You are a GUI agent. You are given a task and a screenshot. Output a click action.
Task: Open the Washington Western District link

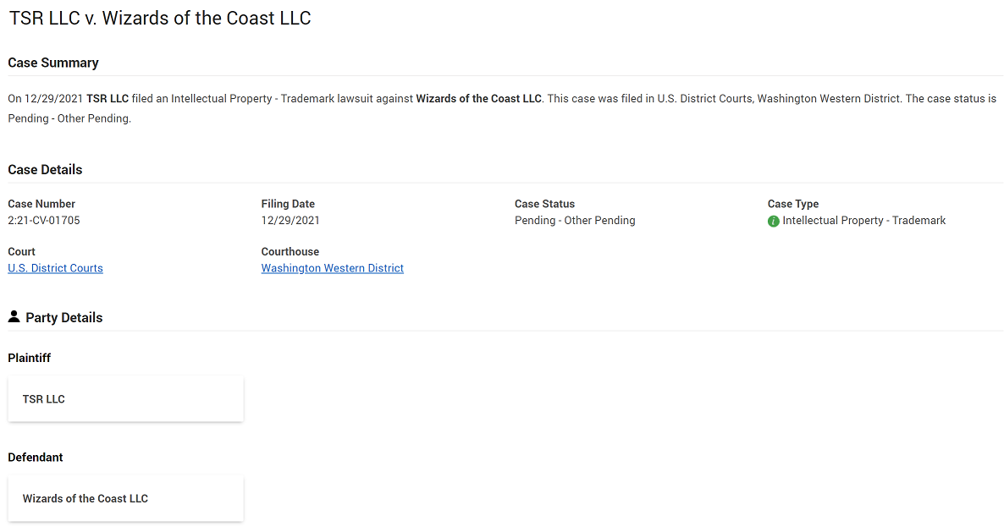[x=333, y=268]
